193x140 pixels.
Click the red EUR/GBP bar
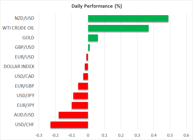click(83, 86)
